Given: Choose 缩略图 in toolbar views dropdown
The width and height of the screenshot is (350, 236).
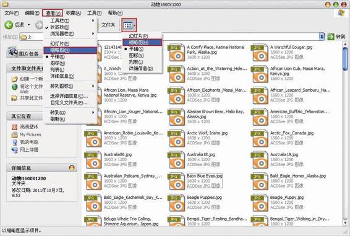Looking at the screenshot, I should (142, 42).
